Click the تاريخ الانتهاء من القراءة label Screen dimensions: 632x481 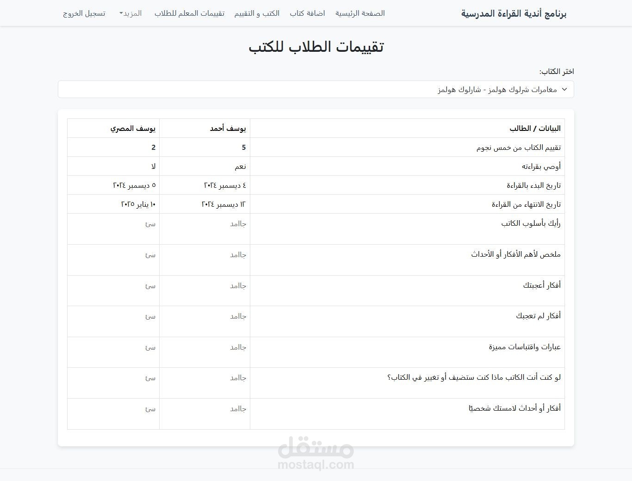(527, 204)
